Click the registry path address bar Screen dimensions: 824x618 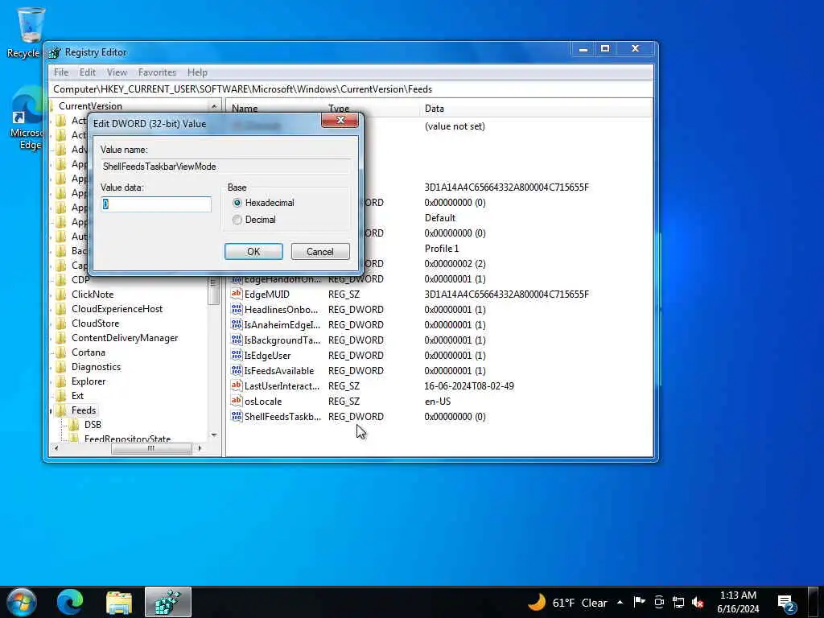[352, 89]
